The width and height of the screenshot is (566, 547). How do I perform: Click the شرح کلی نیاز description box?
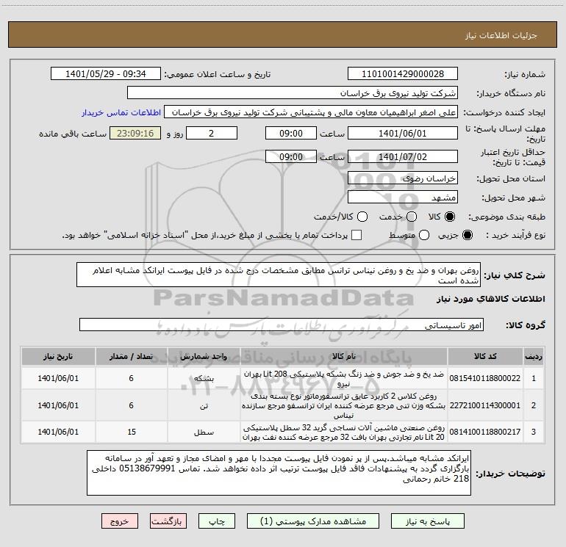point(279,275)
